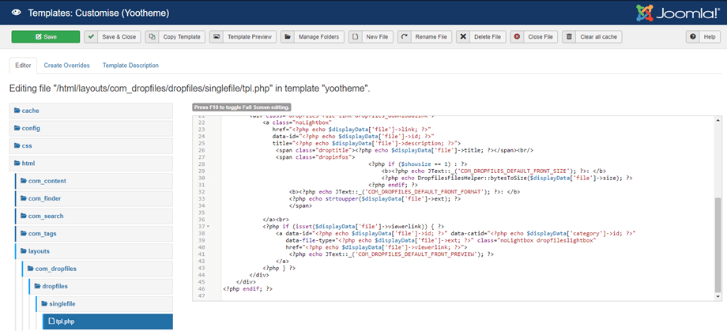Click the green Save button
727x331 pixels.
click(x=45, y=37)
